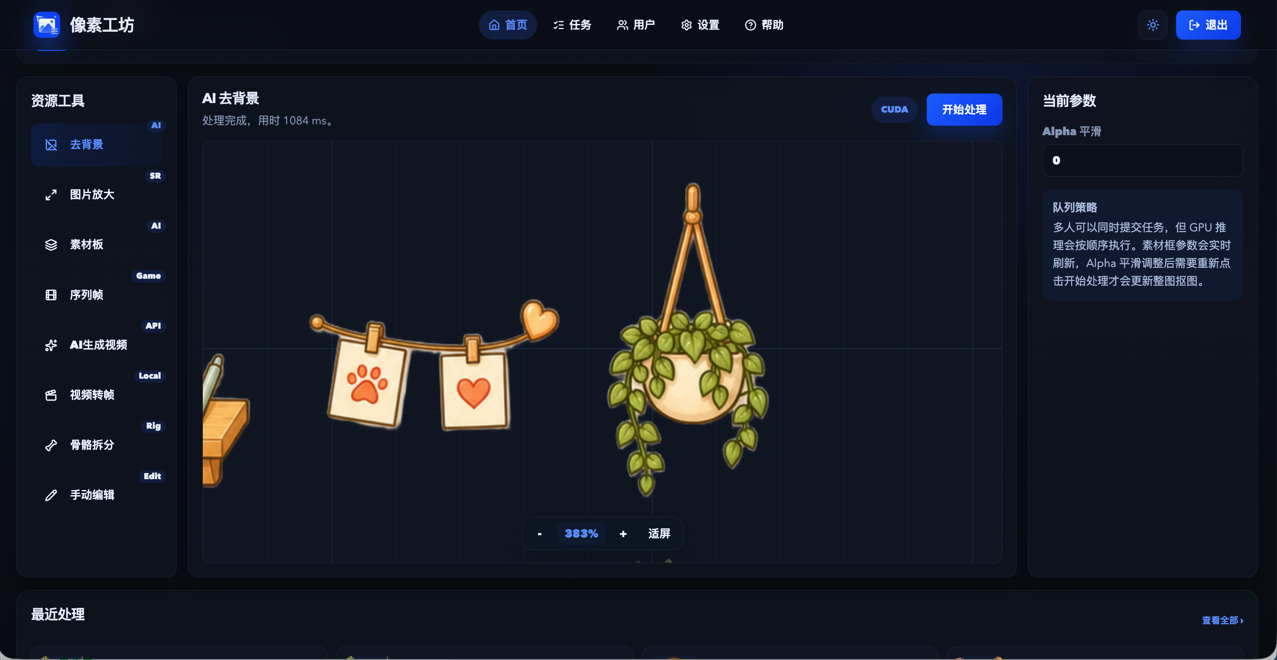1277x660 pixels.
Task: Toggle the light/dark theme sun icon
Action: coord(1153,25)
